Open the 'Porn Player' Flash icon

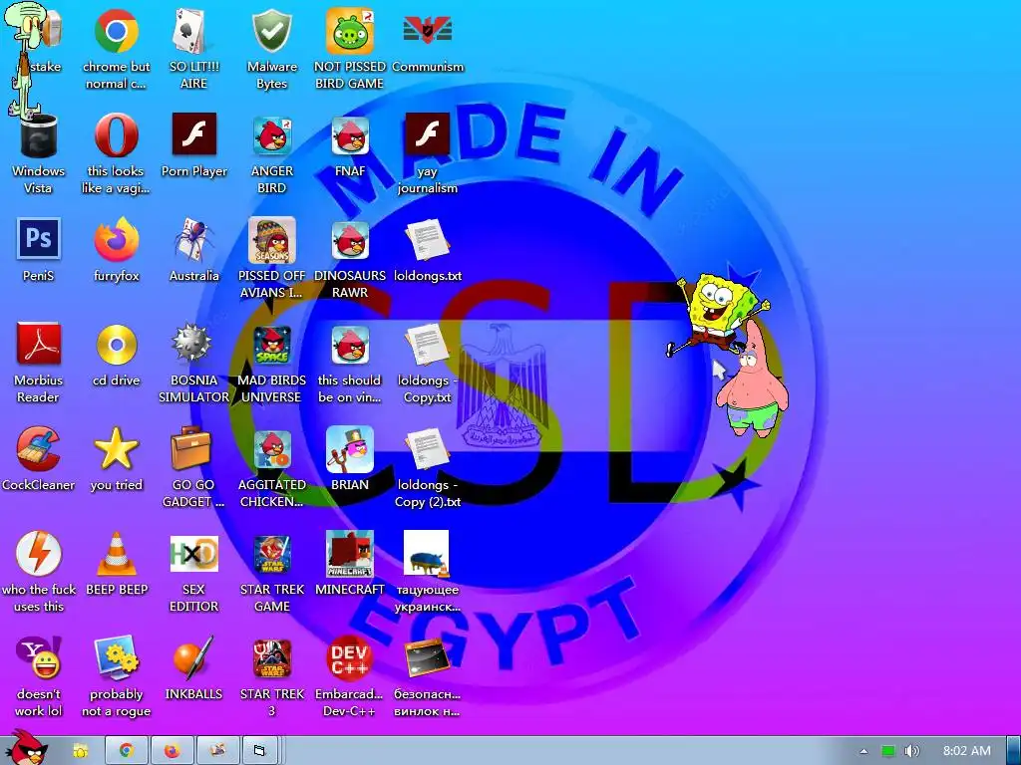pyautogui.click(x=194, y=134)
